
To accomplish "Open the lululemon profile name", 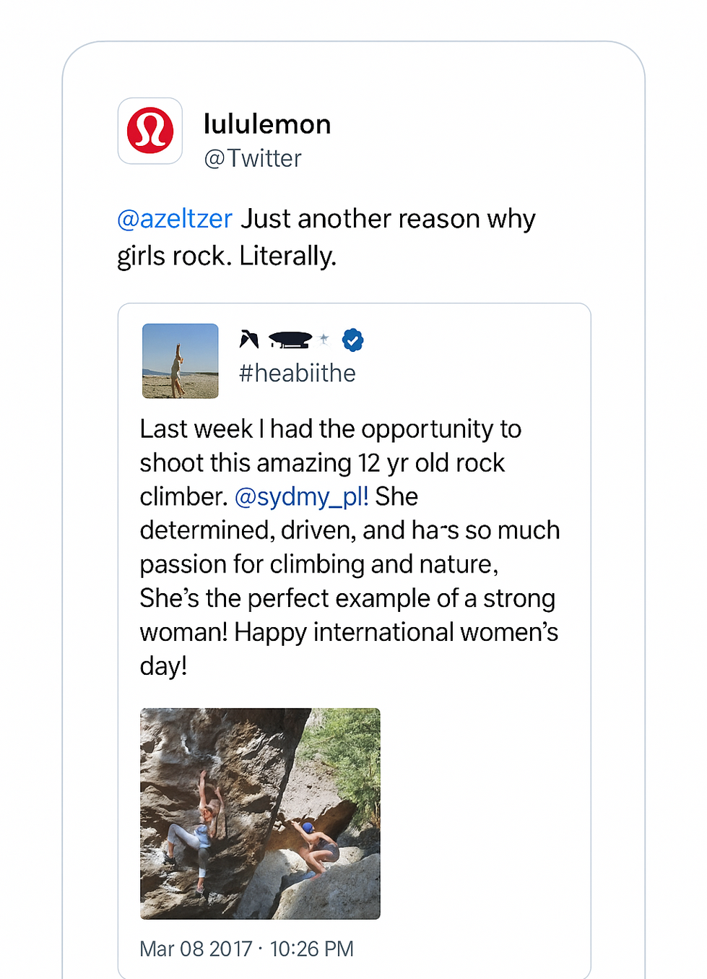I will coord(267,124).
